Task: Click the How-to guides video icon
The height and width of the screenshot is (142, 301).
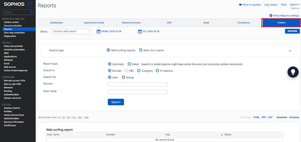Action: pyautogui.click(x=240, y=5)
